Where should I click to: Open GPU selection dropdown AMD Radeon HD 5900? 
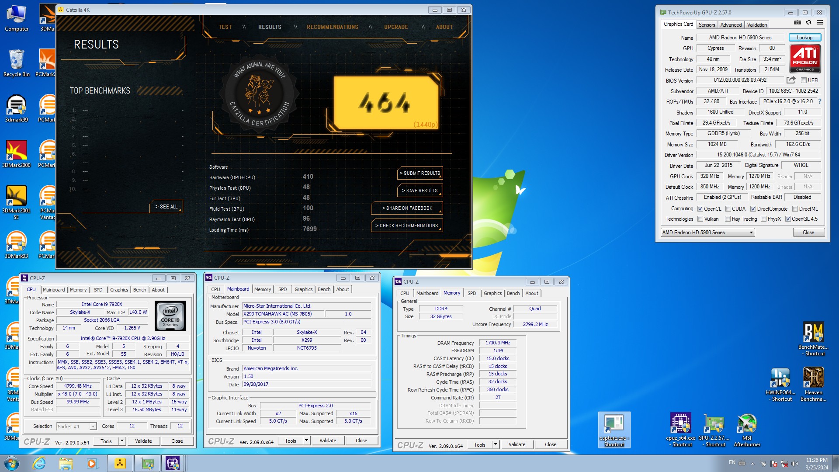coord(707,233)
